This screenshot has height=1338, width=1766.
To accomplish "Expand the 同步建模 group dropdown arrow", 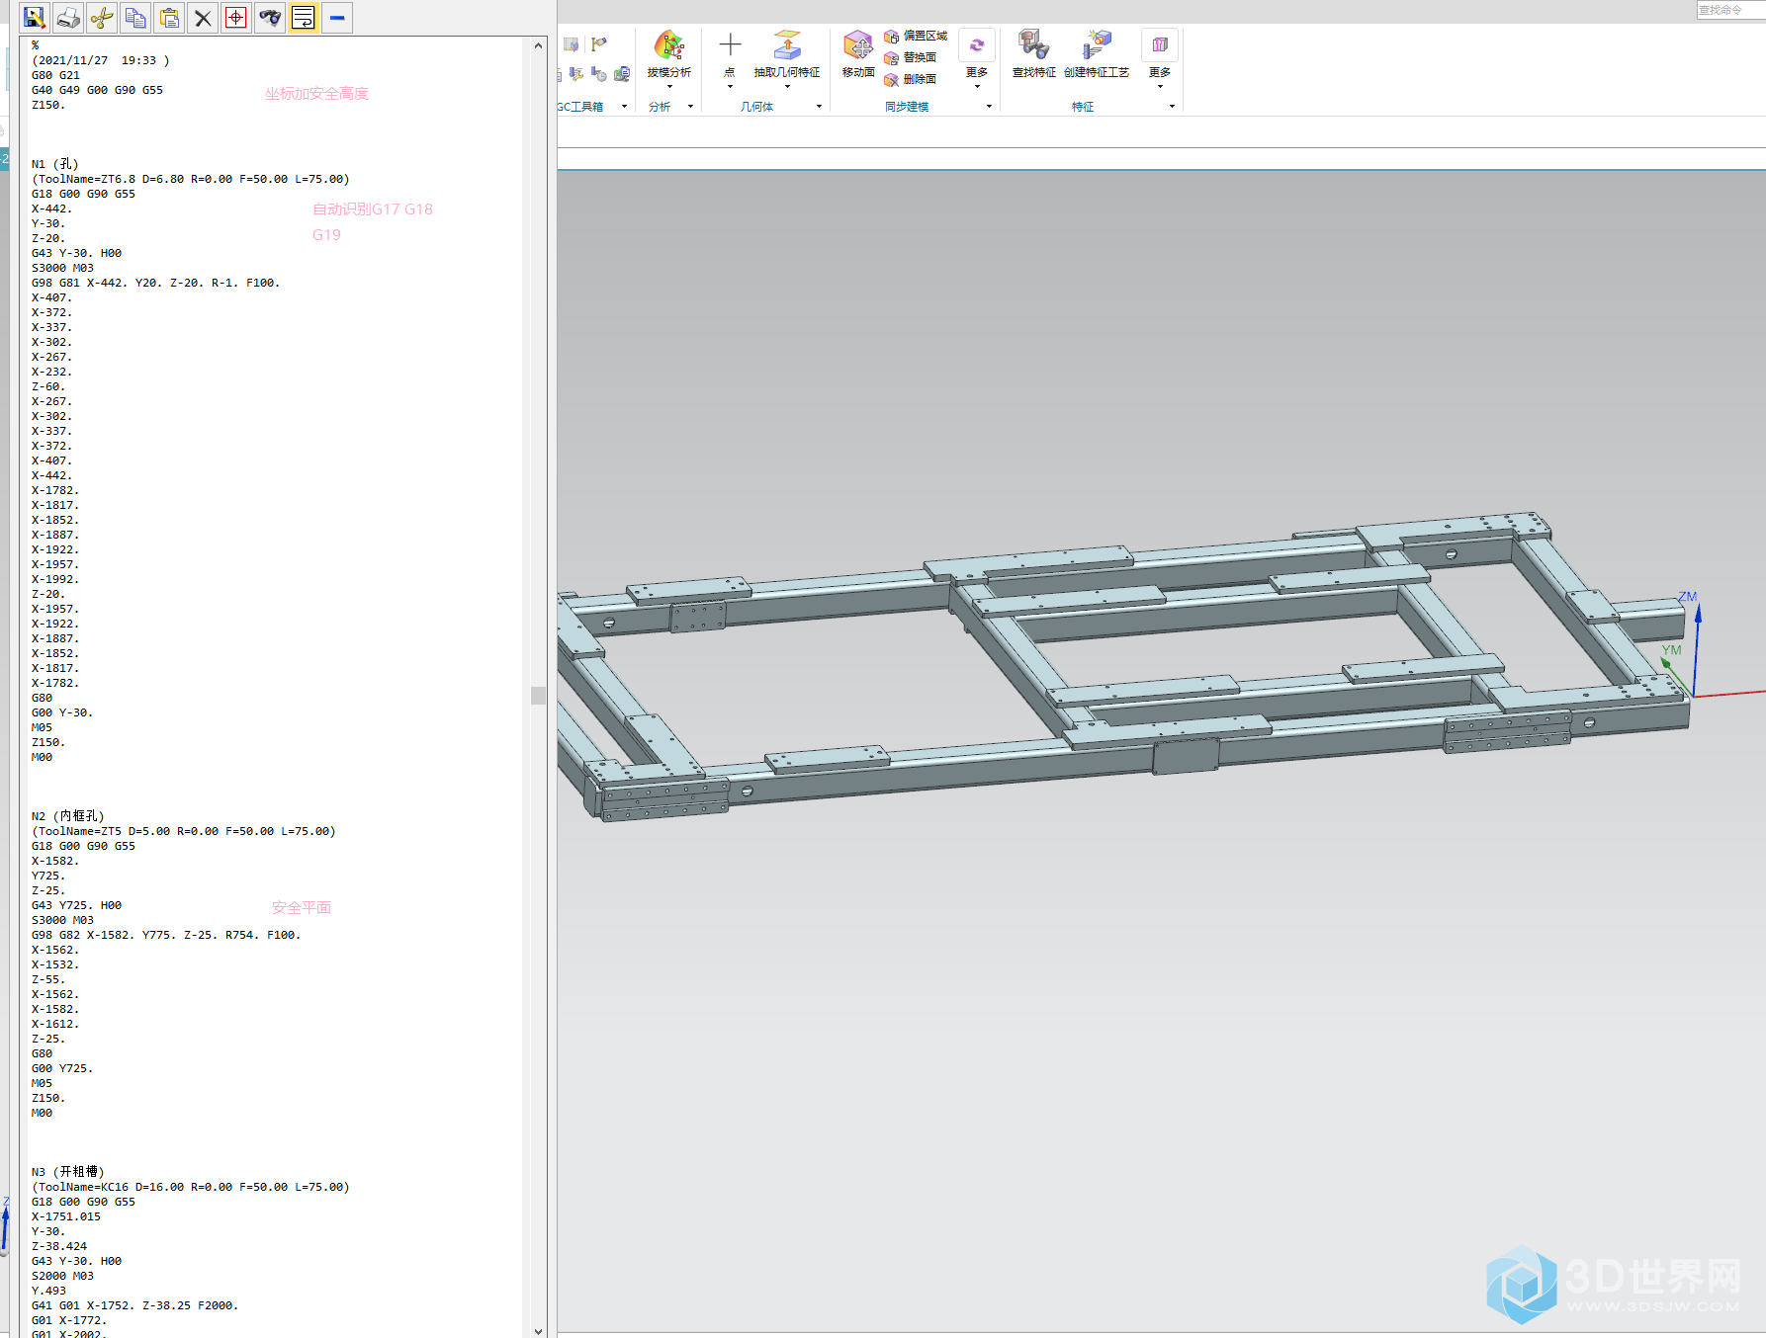I will pyautogui.click(x=989, y=107).
